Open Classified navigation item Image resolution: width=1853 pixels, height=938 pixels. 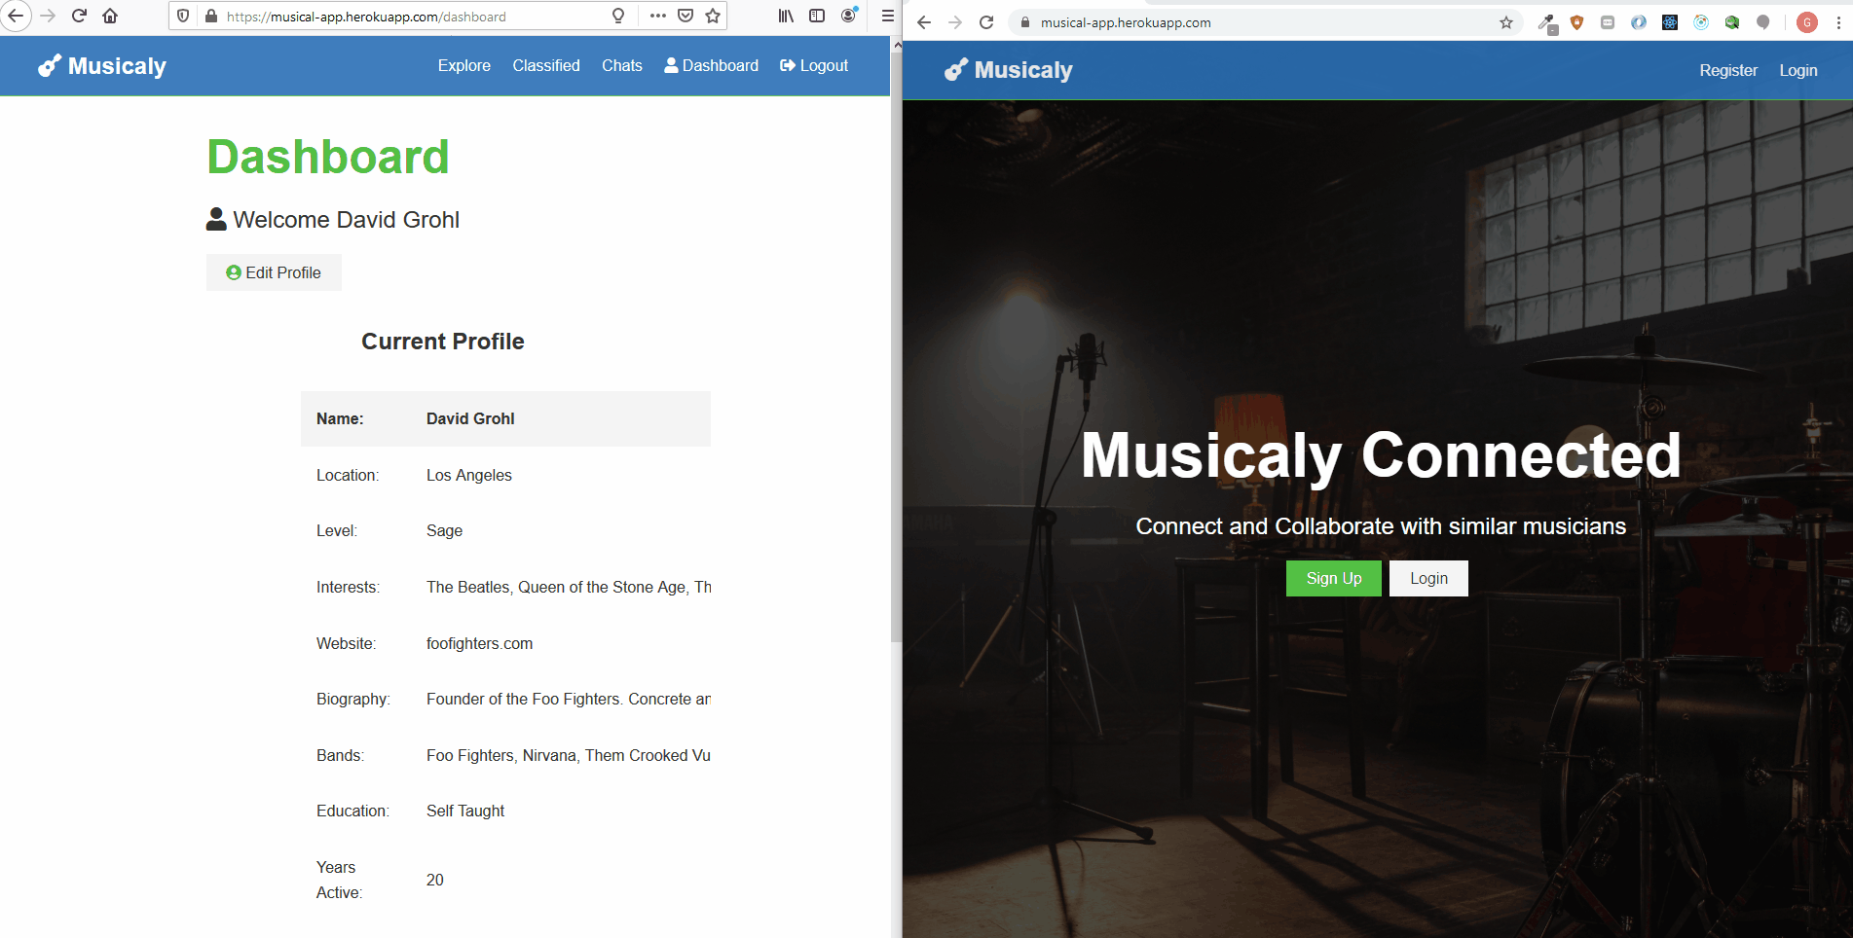pyautogui.click(x=546, y=65)
